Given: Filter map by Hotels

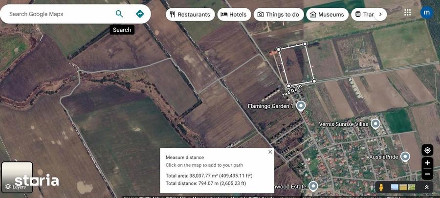Looking at the screenshot, I should tap(234, 15).
